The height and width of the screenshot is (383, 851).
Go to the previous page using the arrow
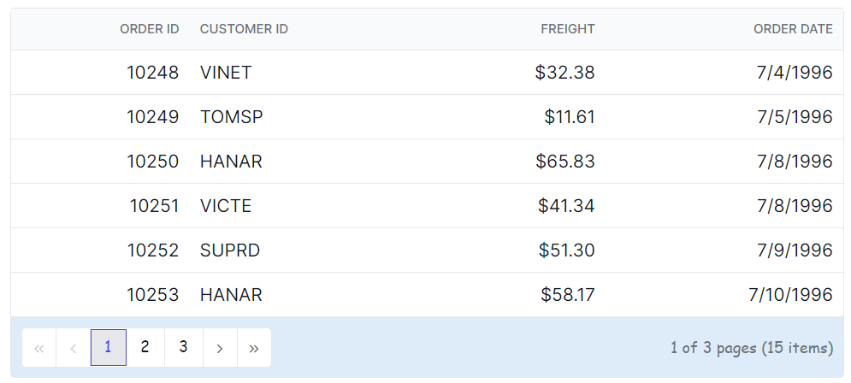tap(73, 348)
